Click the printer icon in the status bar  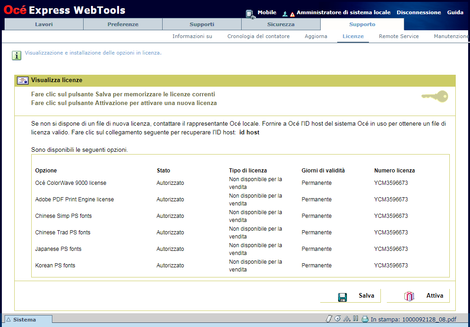pos(365,319)
